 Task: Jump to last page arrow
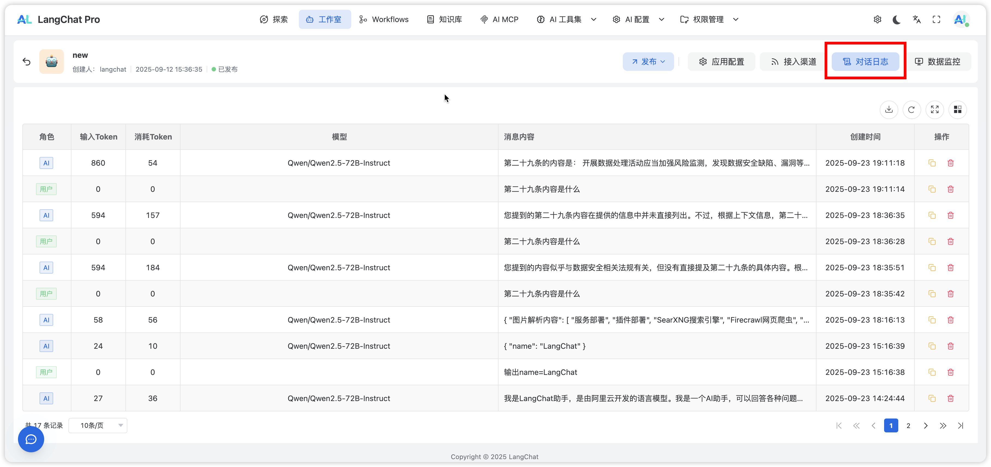[x=961, y=426]
